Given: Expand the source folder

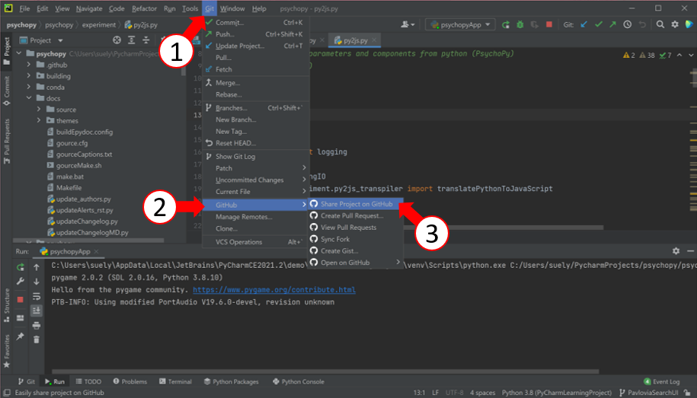Looking at the screenshot, I should (x=39, y=110).
